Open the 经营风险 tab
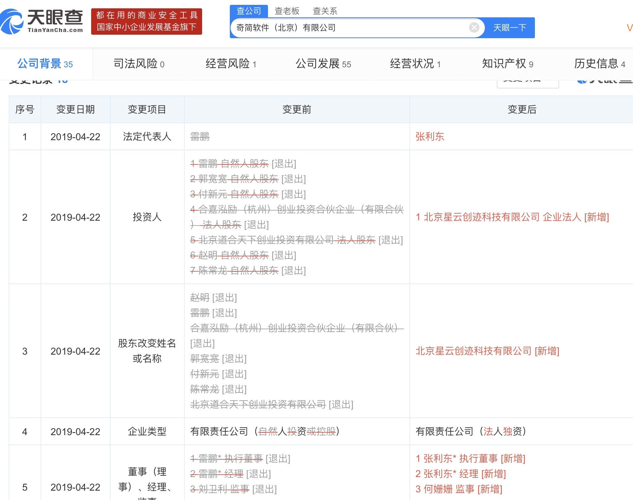 231,64
